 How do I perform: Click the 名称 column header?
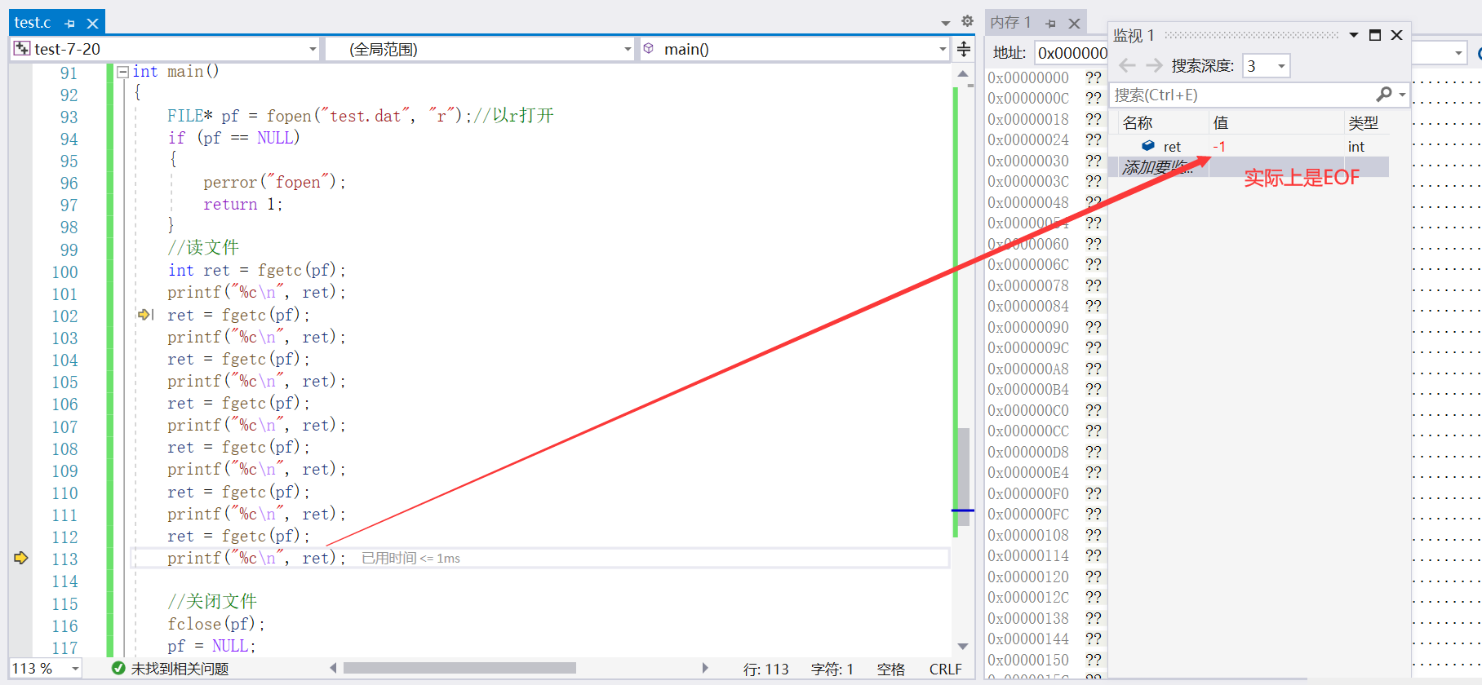1138,123
